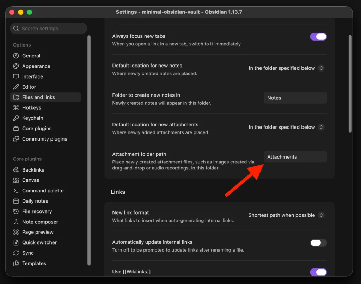Screen dimensions: 361x284
Task: Click the Sync arrows icon
Action: (16, 253)
